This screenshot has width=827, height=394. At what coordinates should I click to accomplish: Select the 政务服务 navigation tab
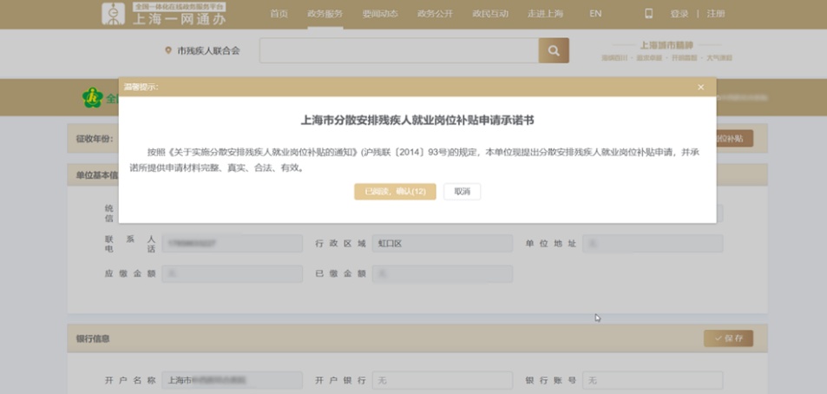pos(325,14)
